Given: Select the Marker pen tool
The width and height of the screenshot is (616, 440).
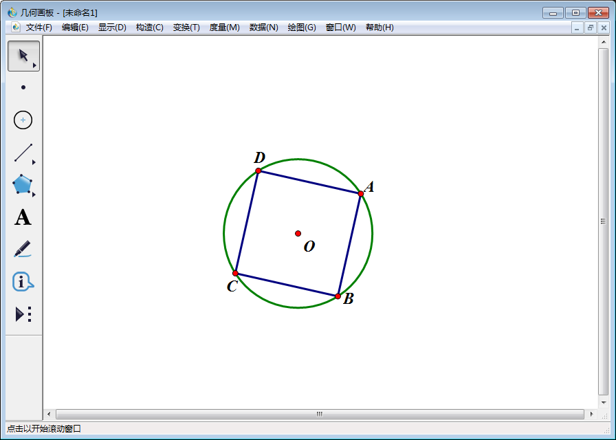Looking at the screenshot, I should pyautogui.click(x=23, y=249).
